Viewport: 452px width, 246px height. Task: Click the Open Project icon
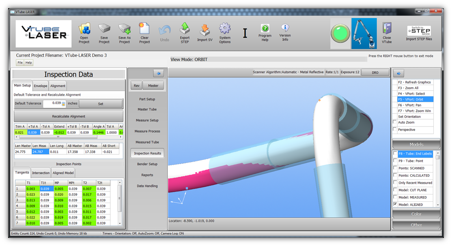[x=84, y=30]
